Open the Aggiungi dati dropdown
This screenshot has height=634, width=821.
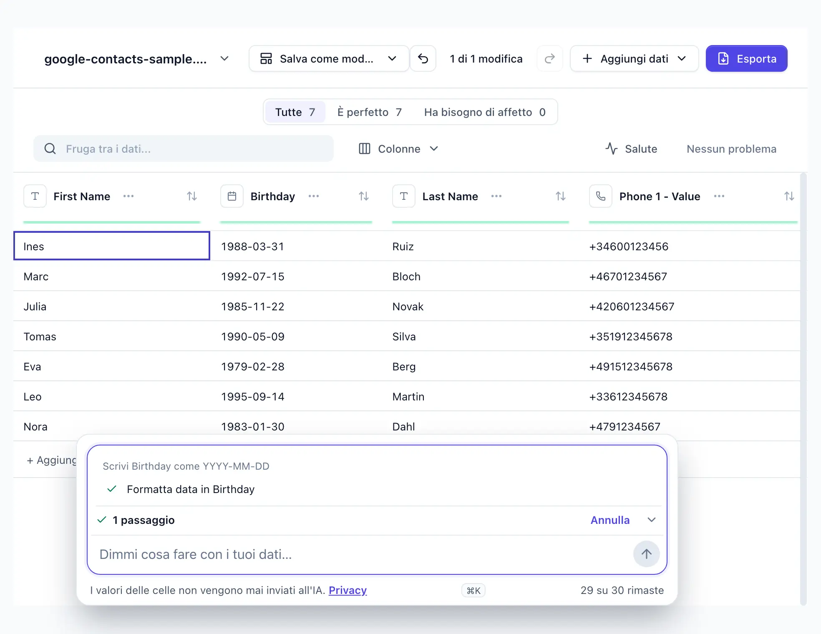pos(634,58)
